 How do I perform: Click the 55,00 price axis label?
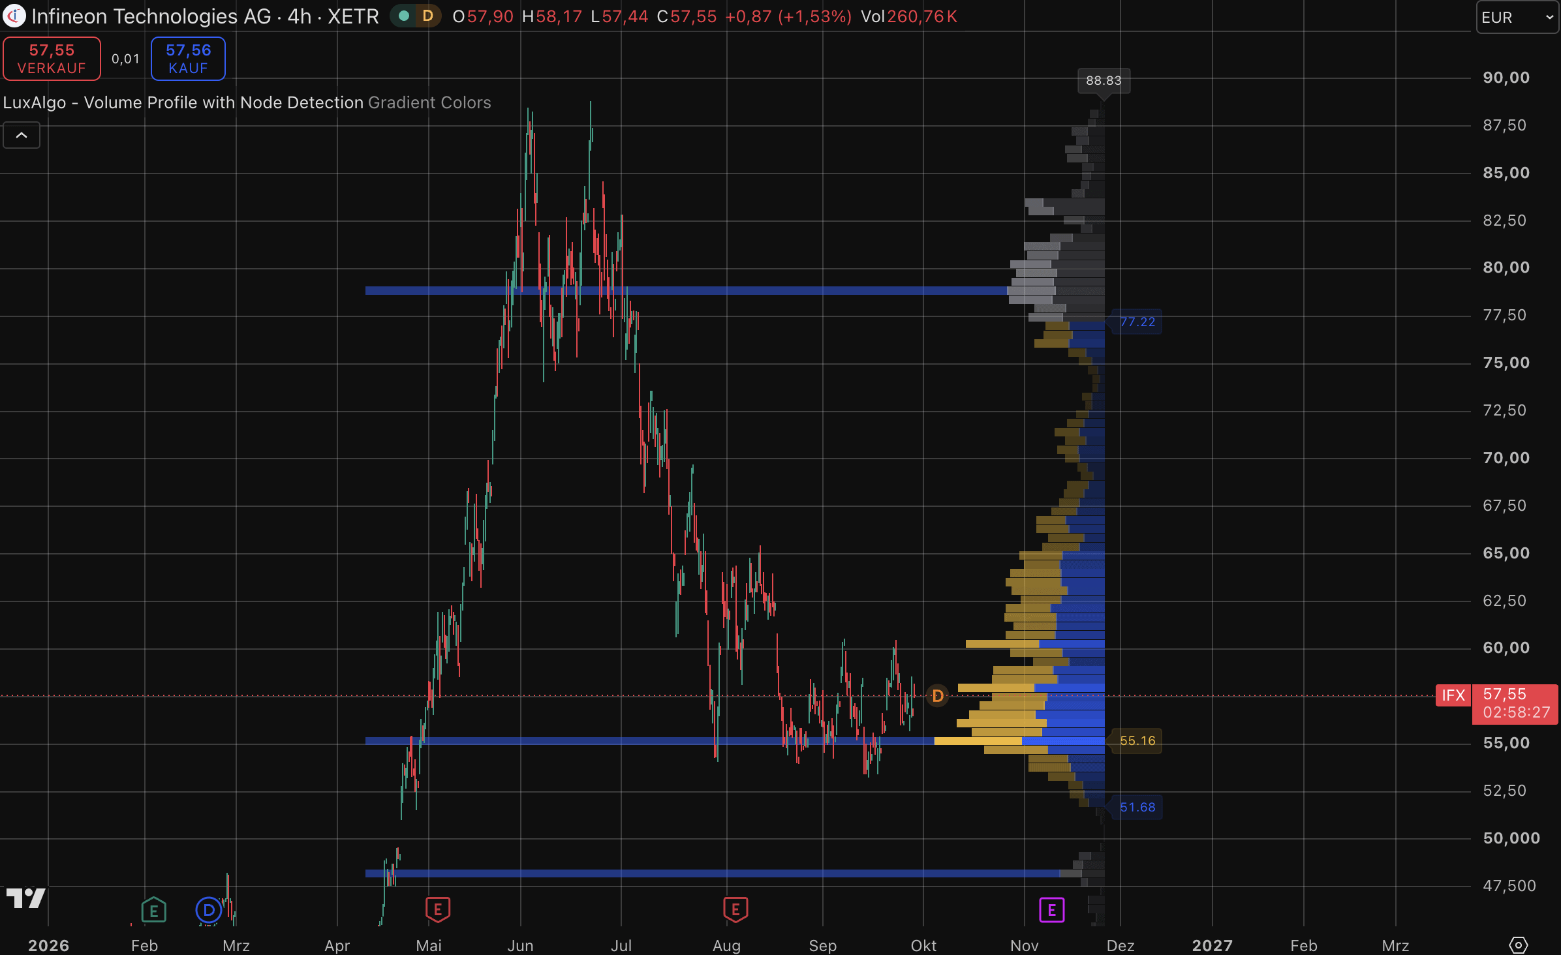click(x=1506, y=743)
